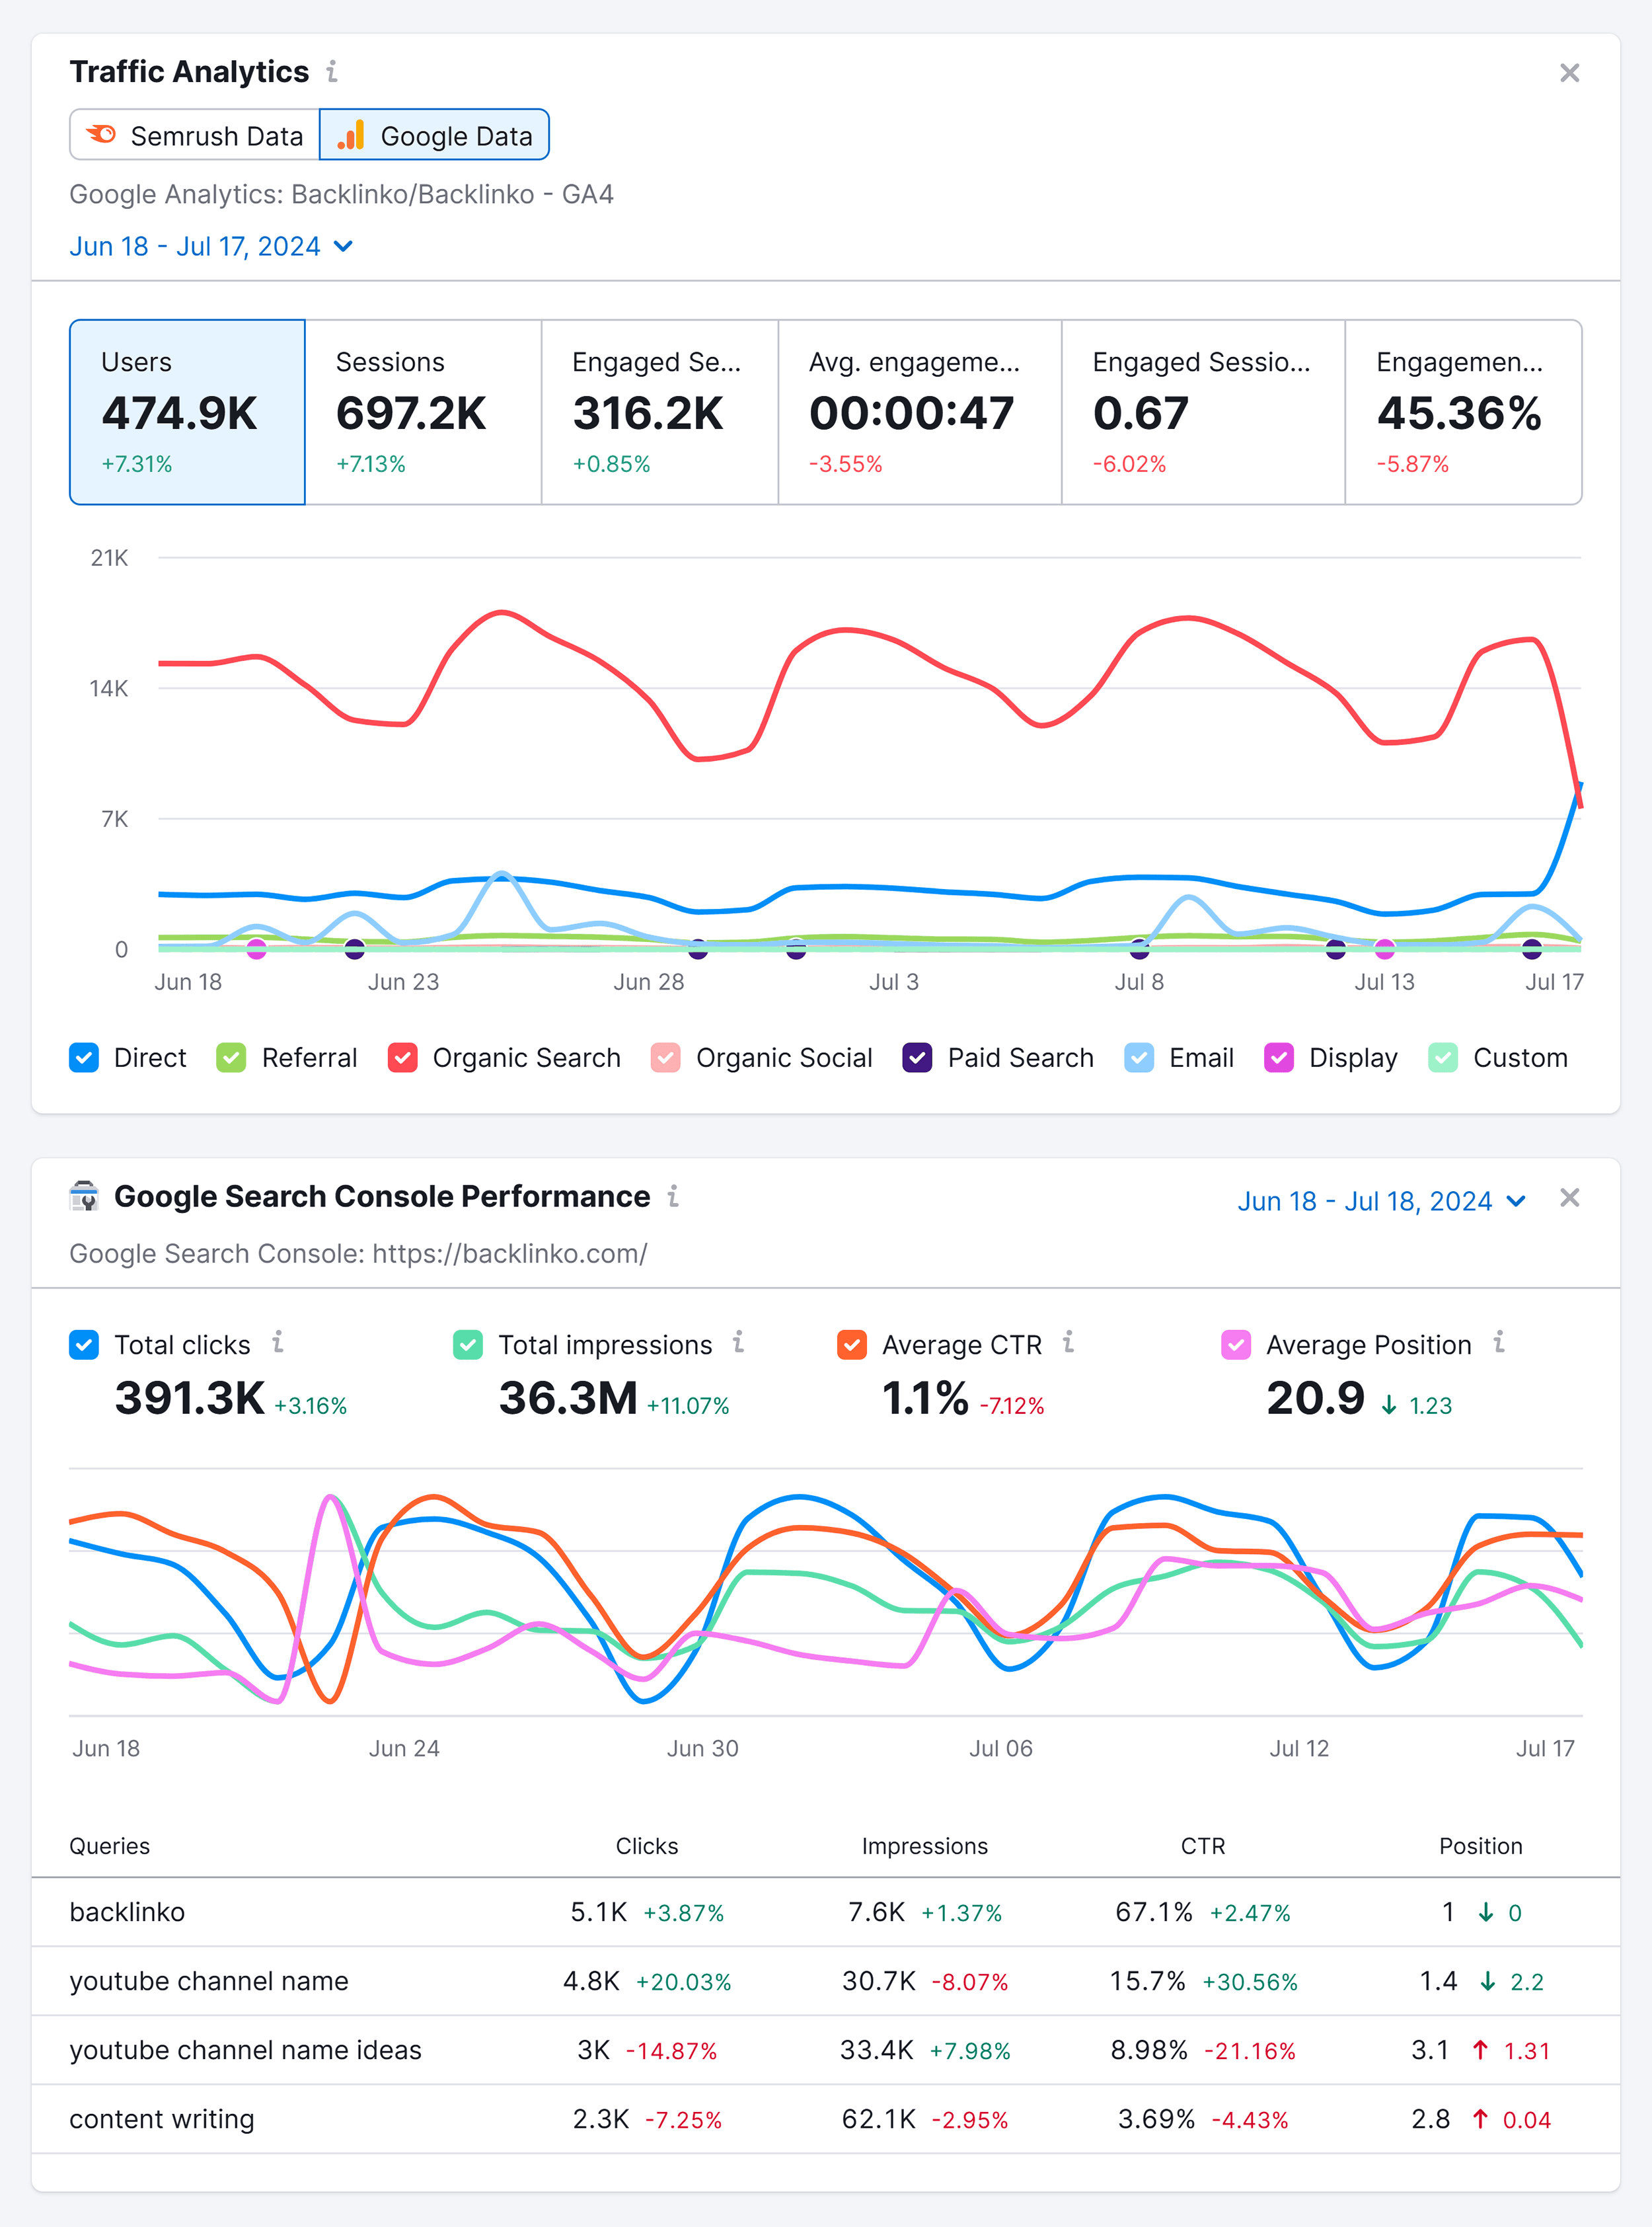Uncheck the Email channel legend checkbox
Viewport: 1652px width, 2227px height.
coord(1139,1058)
